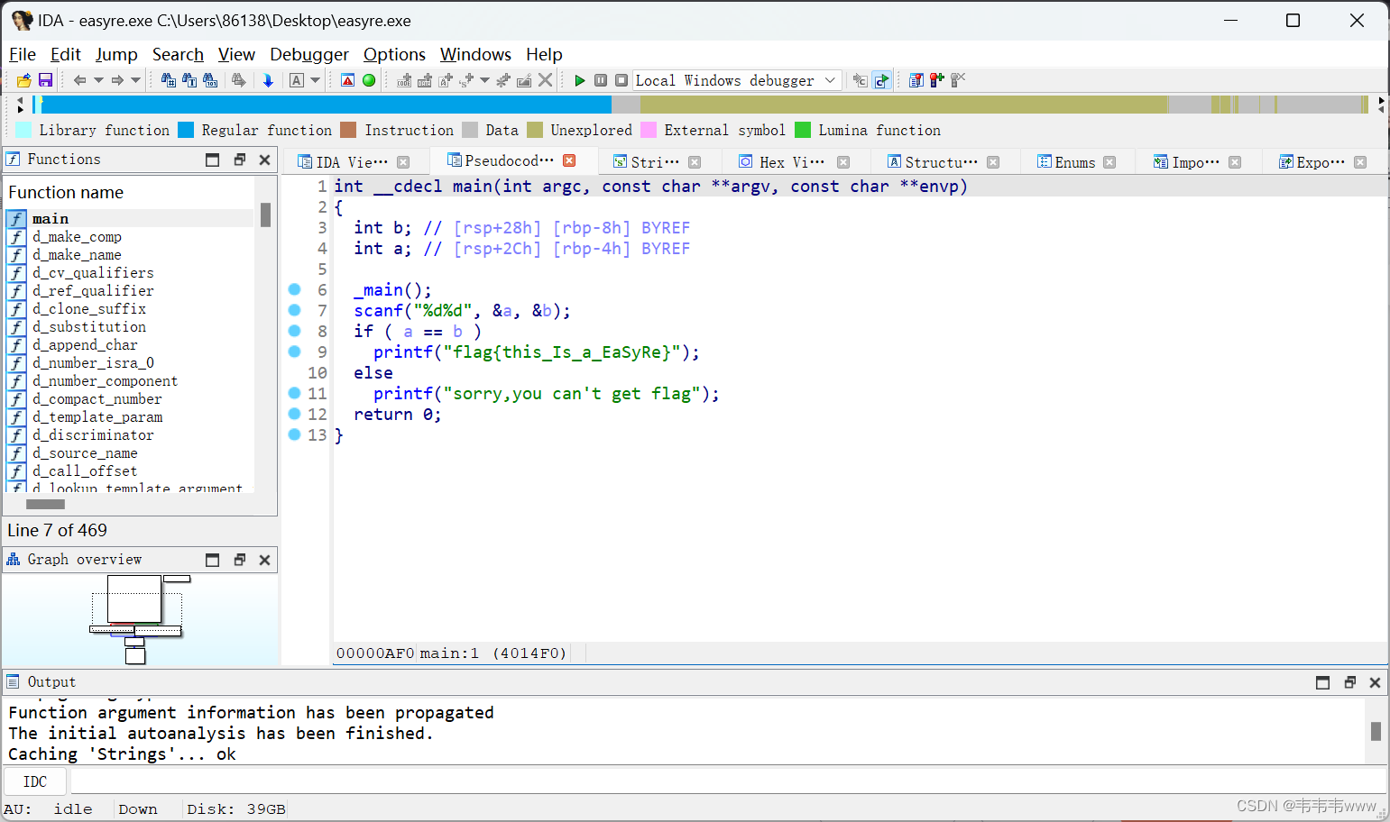The width and height of the screenshot is (1390, 822).
Task: Click the green circle toolbar icon
Action: pos(369,80)
